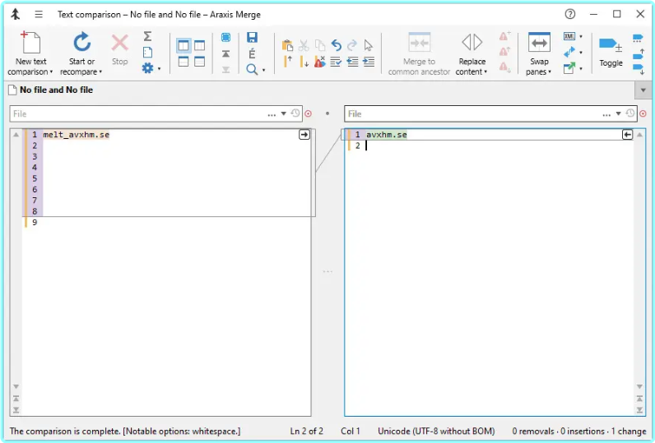Open the hamburger application menu
This screenshot has width=655, height=443.
pos(39,14)
